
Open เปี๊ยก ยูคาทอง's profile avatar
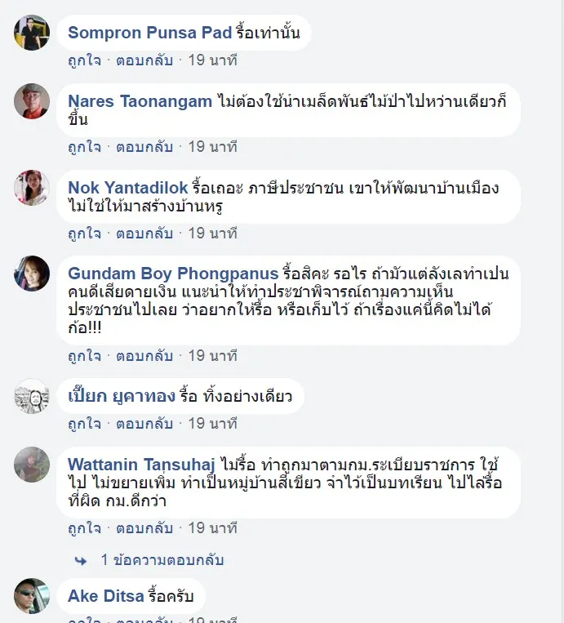(x=32, y=397)
